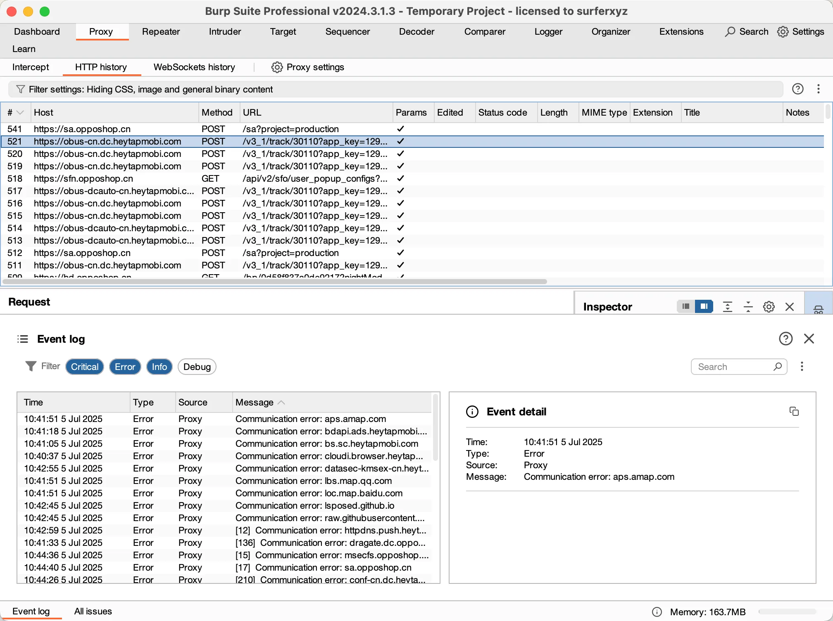Viewport: 833px width, 621px height.
Task: Click magnifier in Event log search
Action: pos(778,366)
